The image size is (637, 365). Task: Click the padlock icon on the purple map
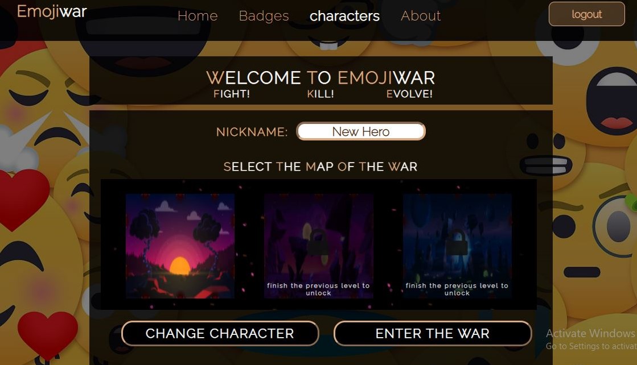click(318, 242)
